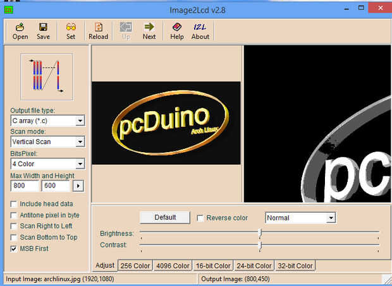
Task: Switch to the 24-bit Color tab
Action: pos(254,266)
